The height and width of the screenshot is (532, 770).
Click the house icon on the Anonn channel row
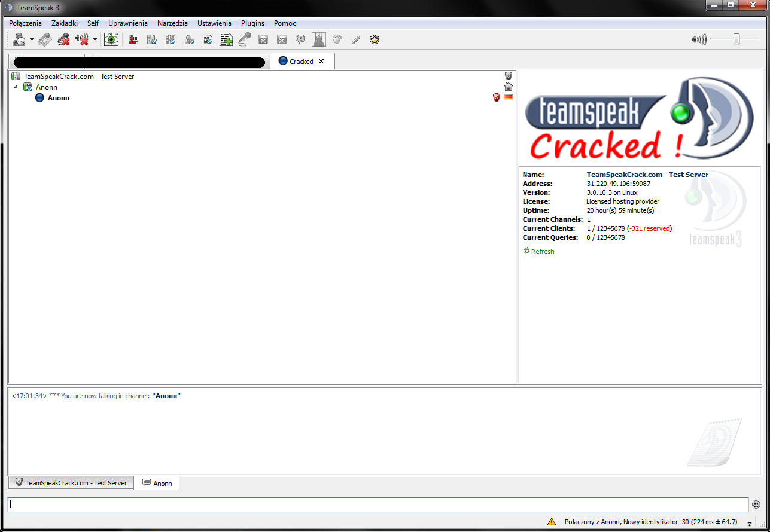pyautogui.click(x=509, y=87)
